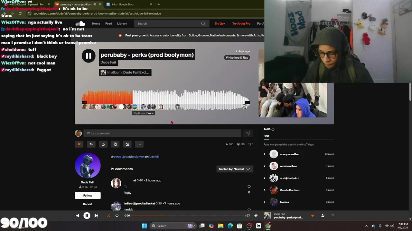Click Try Go+ in the header
The width and height of the screenshot is (412, 231).
(220, 23)
